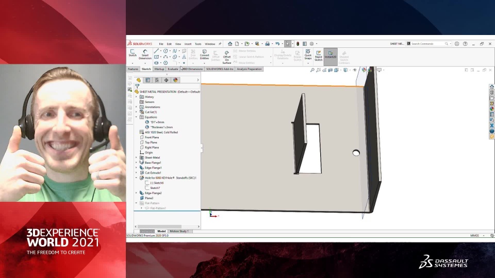This screenshot has width=495, height=278.
Task: Click the Rebuild traffic light icon
Action: tap(298, 44)
